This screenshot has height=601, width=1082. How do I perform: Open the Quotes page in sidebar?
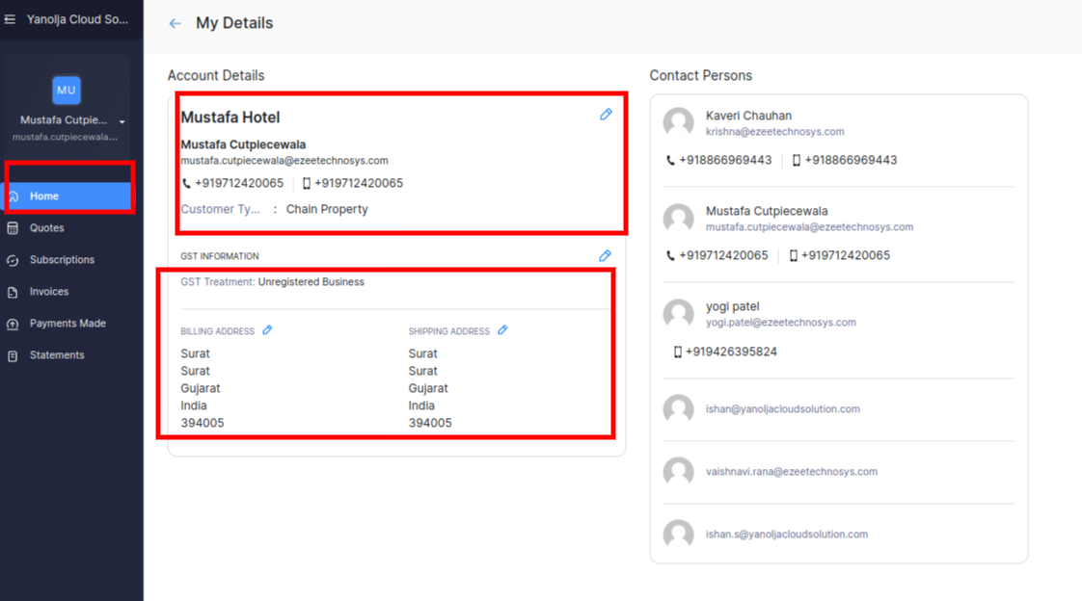46,228
